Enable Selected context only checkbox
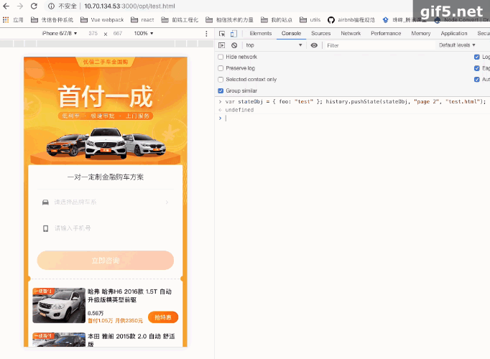Viewport: 490px width, 359px height. tap(221, 79)
